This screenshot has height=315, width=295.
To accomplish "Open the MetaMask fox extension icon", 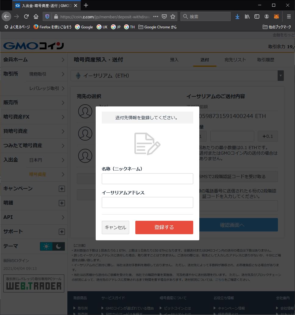I will [x=276, y=16].
